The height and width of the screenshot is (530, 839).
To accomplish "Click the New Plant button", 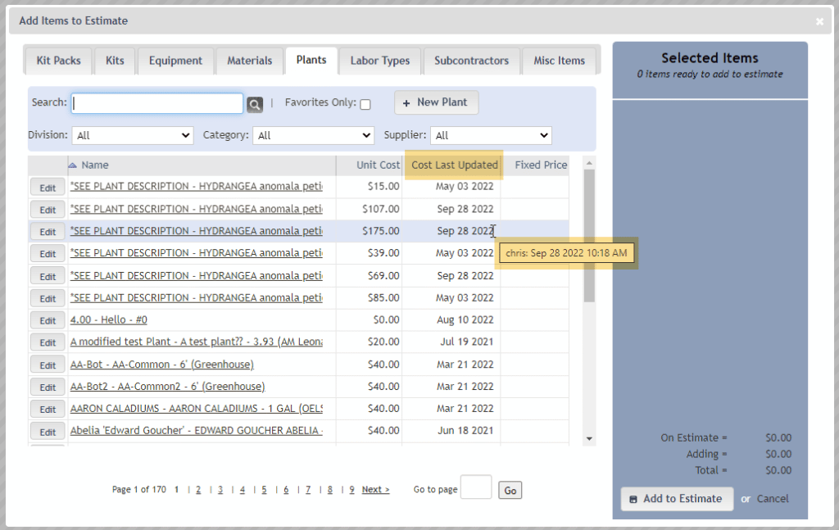I will click(x=436, y=102).
